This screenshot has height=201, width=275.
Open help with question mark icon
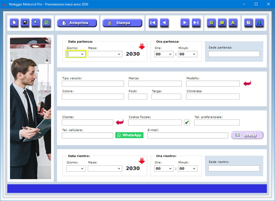[248, 22]
